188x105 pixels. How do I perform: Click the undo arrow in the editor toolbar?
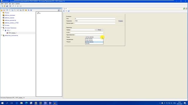[x=64, y=11]
